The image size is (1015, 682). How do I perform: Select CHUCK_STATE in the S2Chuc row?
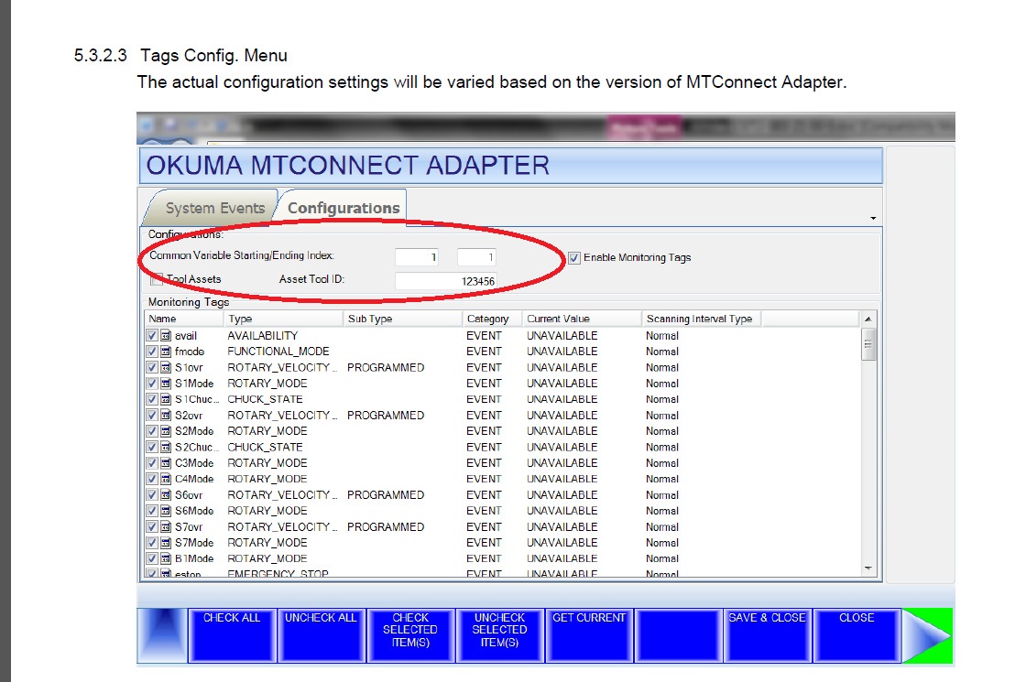[x=265, y=447]
